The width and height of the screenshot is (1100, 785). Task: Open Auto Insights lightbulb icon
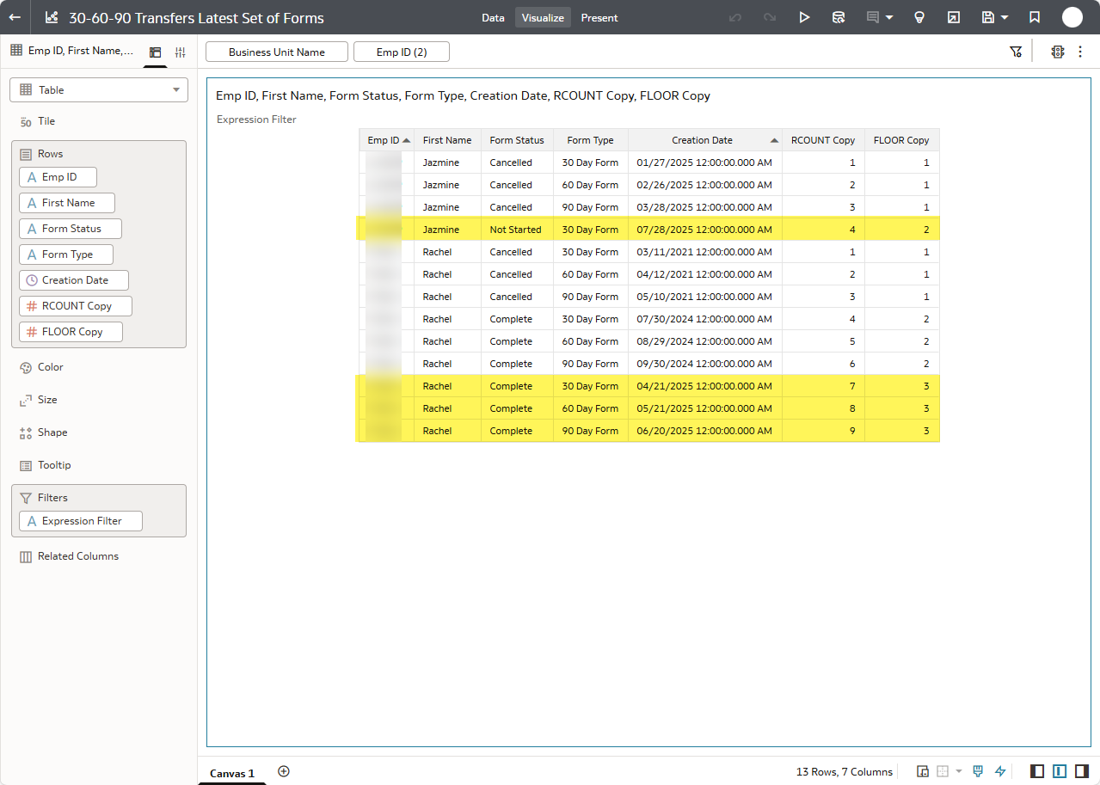click(x=919, y=17)
